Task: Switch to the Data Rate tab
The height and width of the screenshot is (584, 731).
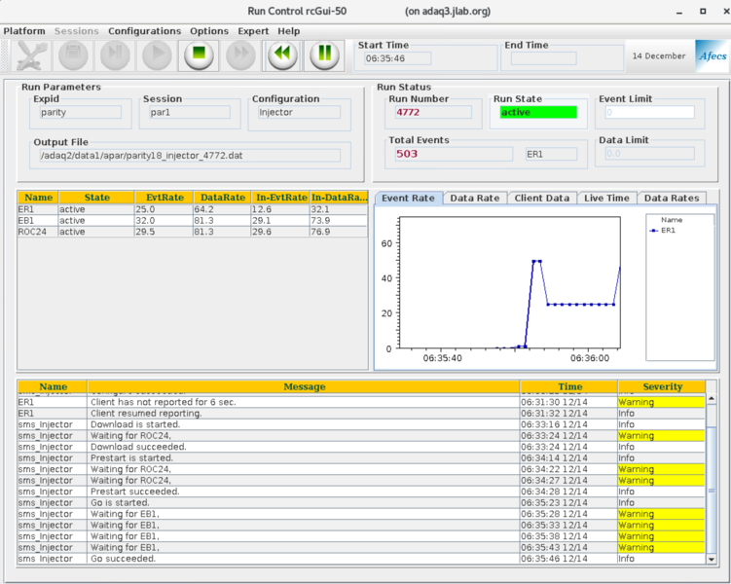Action: [x=475, y=199]
